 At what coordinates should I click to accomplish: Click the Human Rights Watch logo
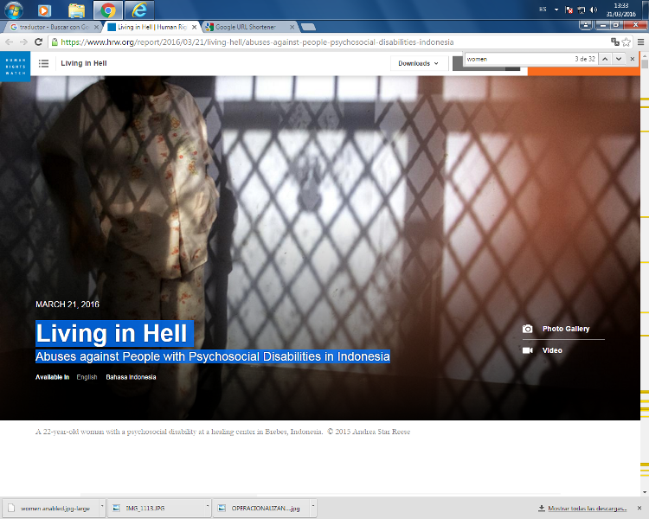click(x=15, y=65)
